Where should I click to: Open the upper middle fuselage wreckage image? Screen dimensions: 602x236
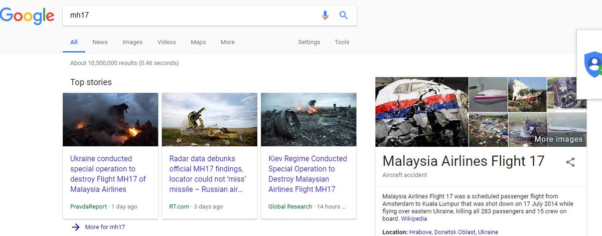527,94
